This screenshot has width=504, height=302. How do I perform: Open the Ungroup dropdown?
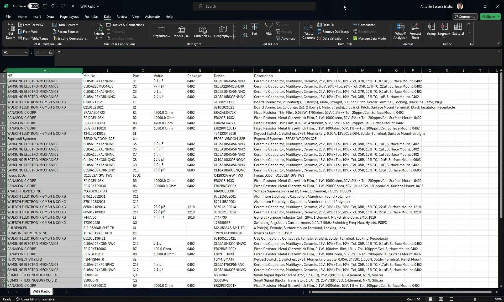point(444,38)
